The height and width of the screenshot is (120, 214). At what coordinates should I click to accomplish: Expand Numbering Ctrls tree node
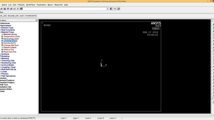8,63
